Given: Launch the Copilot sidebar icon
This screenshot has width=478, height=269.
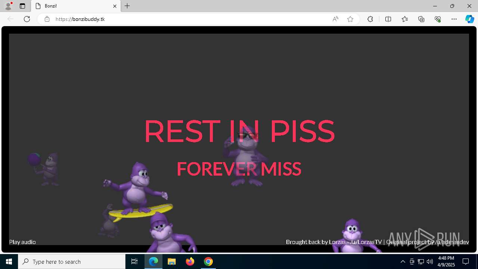Looking at the screenshot, I should (x=469, y=19).
